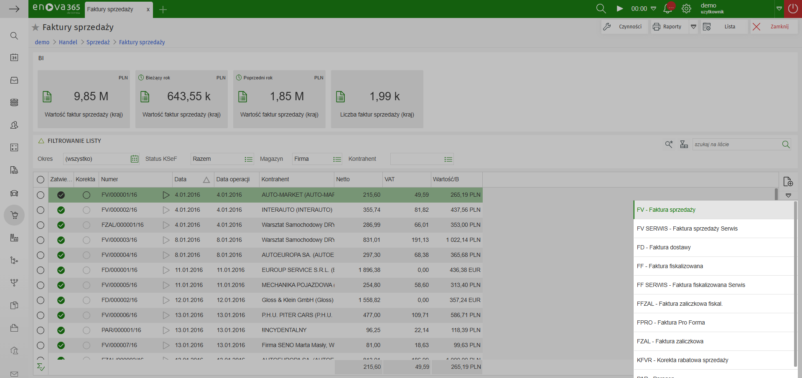Select the row checkbox for FD/000001/16

pyautogui.click(x=41, y=270)
